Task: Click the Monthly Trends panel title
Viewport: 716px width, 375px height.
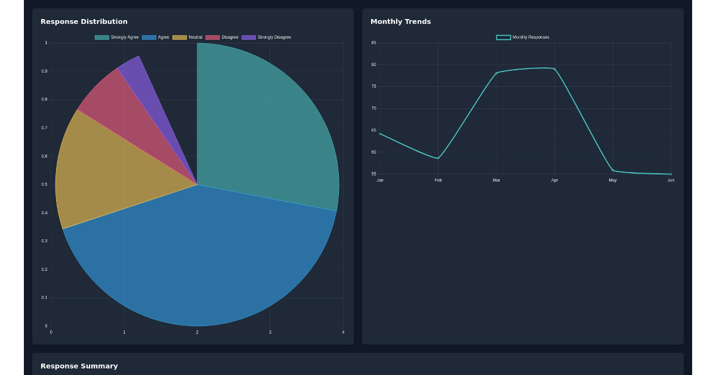Action: coord(400,21)
